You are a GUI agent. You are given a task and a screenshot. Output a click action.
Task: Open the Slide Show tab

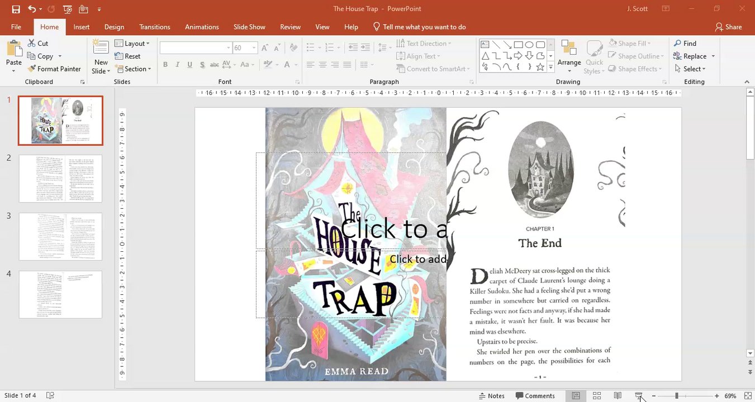(249, 27)
